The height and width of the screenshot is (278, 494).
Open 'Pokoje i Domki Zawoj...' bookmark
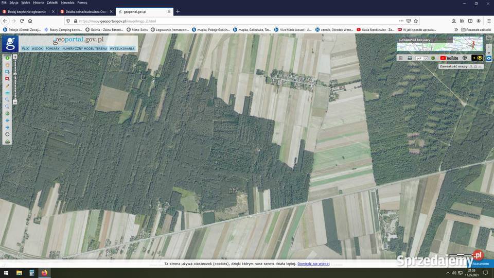(x=22, y=30)
